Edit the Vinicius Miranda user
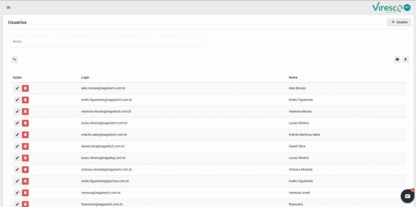This screenshot has height=207, width=416. pos(17,169)
